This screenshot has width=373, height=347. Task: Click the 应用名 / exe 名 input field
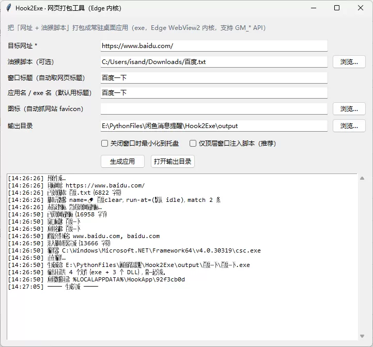coord(214,93)
